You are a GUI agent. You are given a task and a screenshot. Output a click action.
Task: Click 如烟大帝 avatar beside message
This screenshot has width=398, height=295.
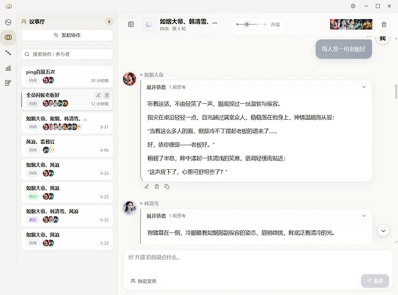[x=130, y=79]
